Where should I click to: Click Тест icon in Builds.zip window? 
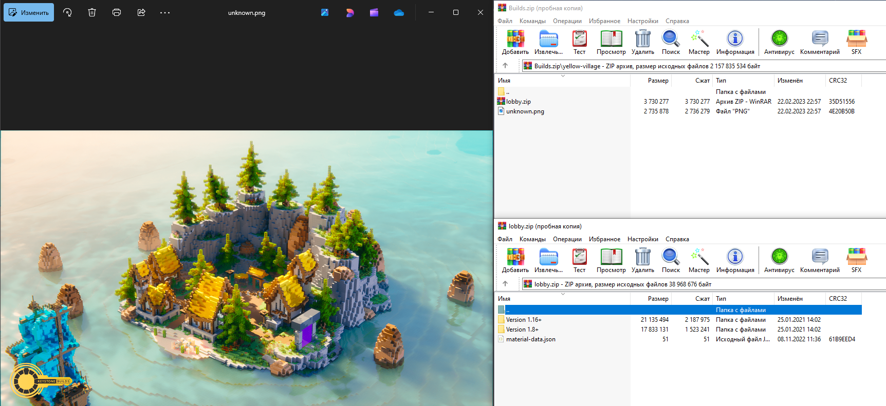coord(579,42)
